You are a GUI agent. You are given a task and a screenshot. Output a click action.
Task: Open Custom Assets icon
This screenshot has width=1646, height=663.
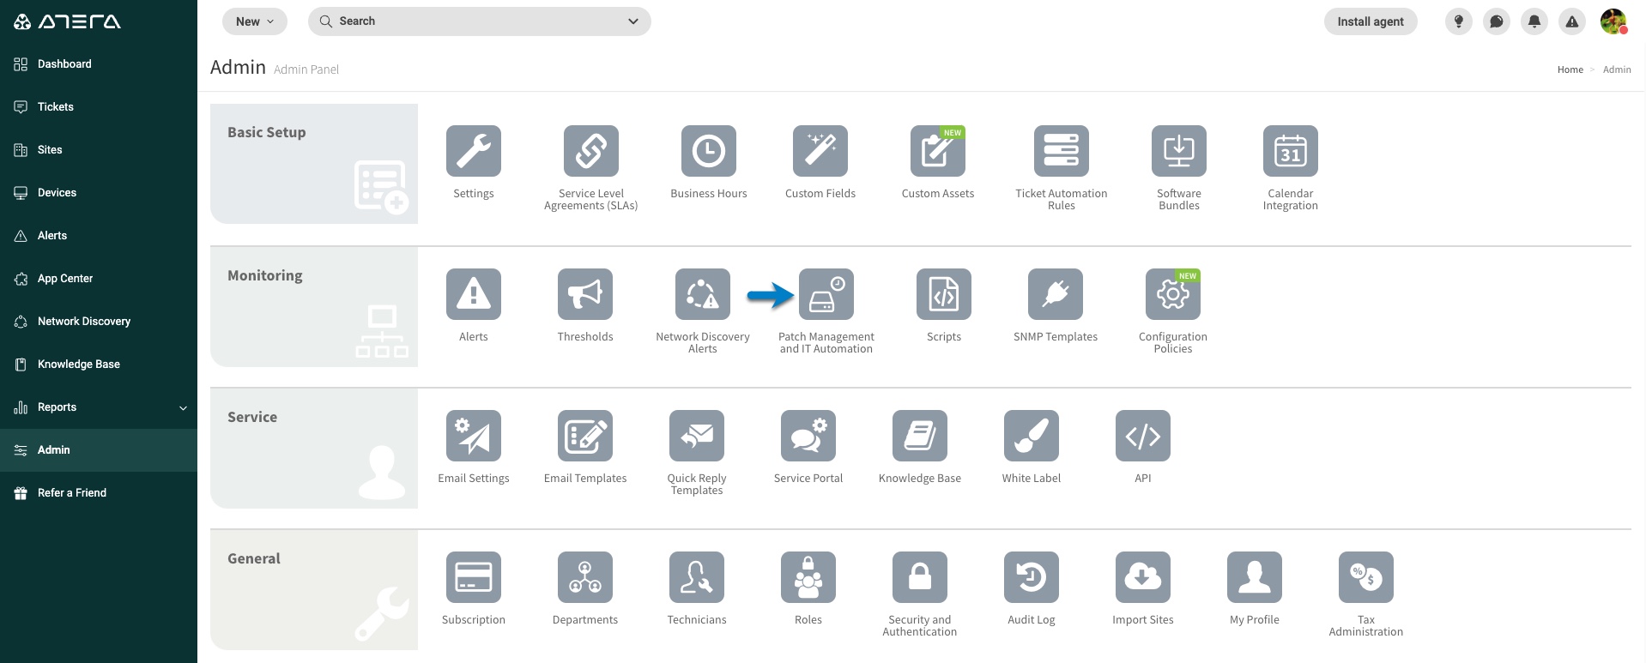938,151
